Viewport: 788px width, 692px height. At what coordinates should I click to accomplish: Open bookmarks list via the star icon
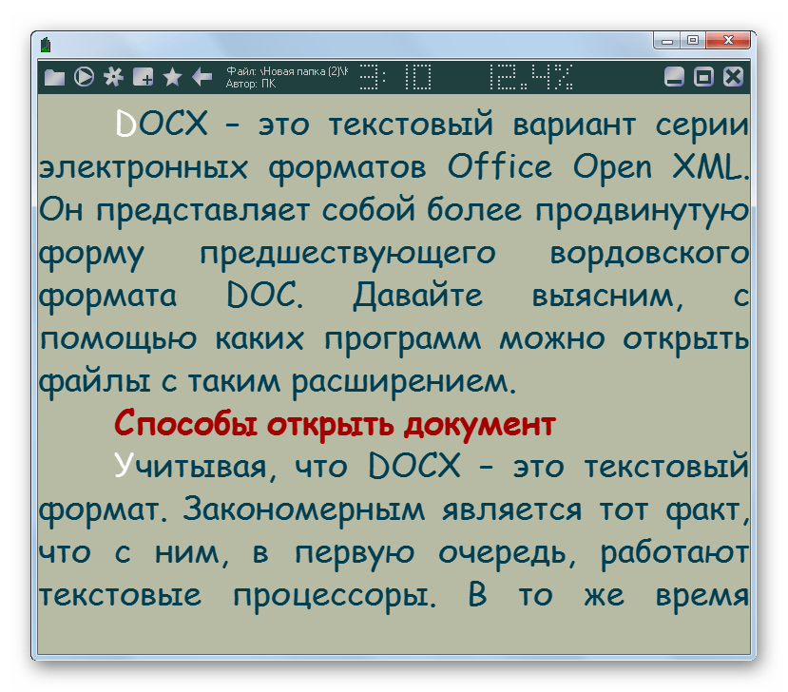172,77
